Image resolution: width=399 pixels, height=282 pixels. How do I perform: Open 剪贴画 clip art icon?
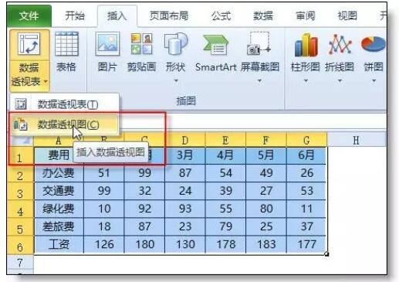[x=141, y=44]
